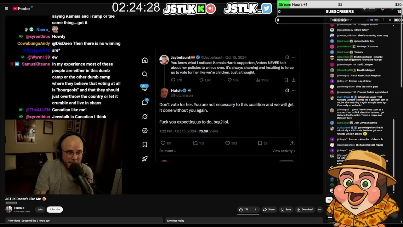Repost the Jaybefaunt tweet showing 1.6K
The height and width of the screenshot is (227, 403).
point(205,80)
